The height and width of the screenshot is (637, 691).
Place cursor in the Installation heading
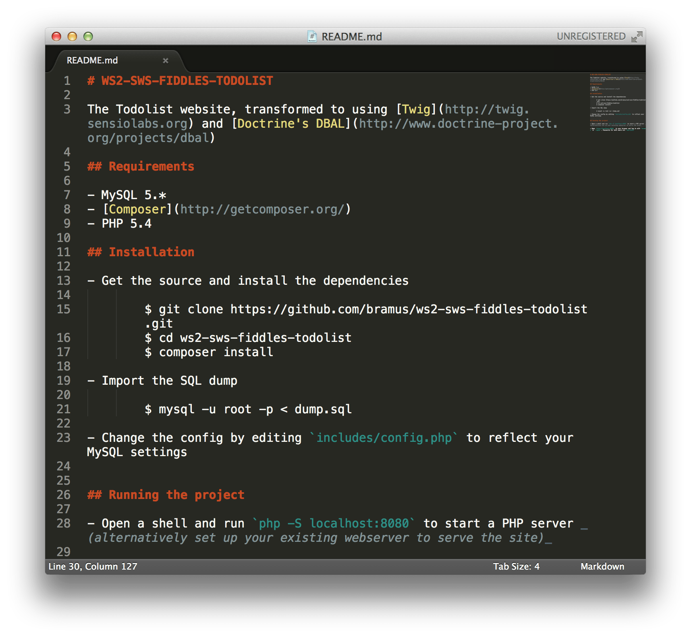coord(151,252)
